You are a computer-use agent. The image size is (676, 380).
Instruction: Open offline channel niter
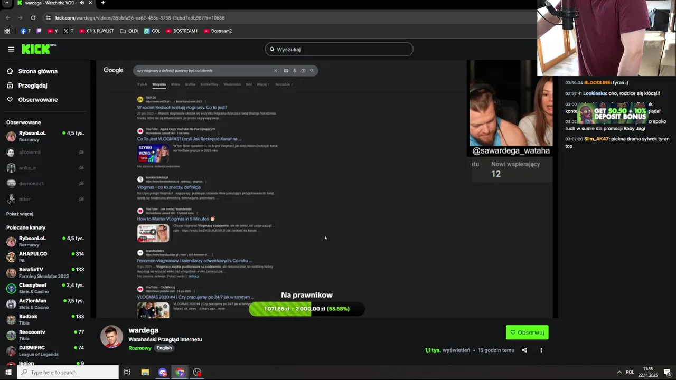pos(45,199)
